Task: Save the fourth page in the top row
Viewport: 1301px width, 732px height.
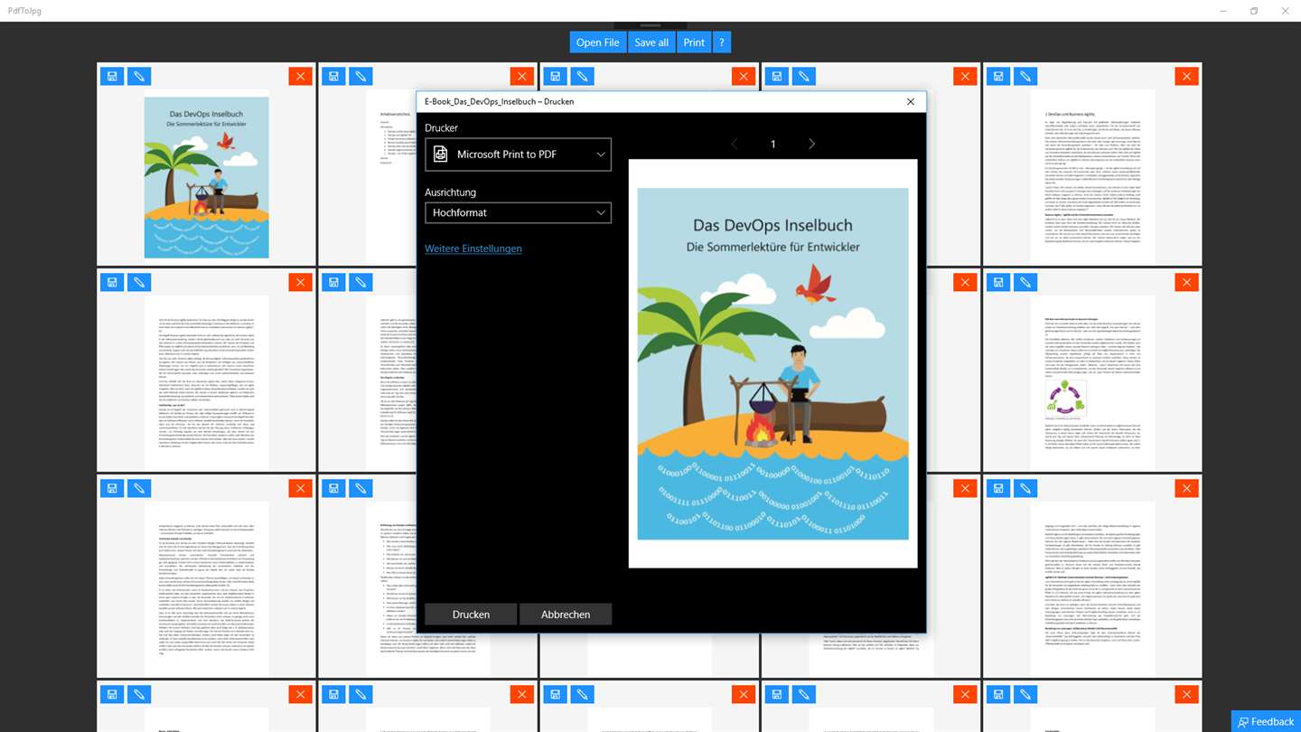Action: point(777,77)
